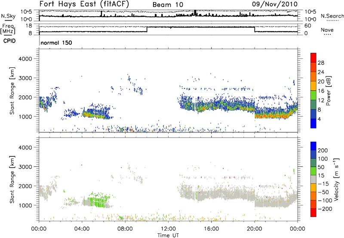Viewport: 344px width, 238px height.
Task: Click 'Slant Range [km]' label of velocity panel
Action: (x=12, y=179)
